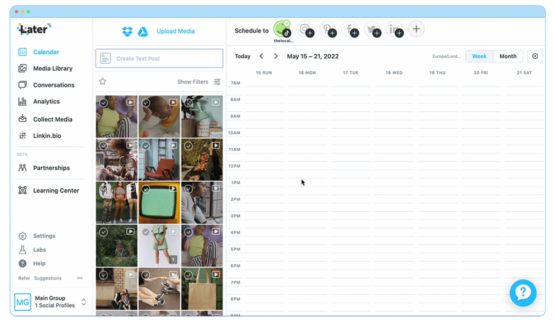Filter media by starred icon
554x322 pixels.
pyautogui.click(x=103, y=81)
